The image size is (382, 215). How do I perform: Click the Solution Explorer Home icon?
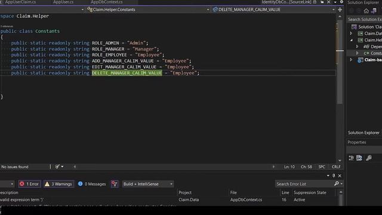[366, 11]
